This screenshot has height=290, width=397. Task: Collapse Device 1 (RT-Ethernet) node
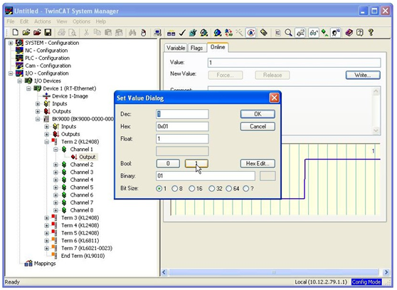pyautogui.click(x=28, y=88)
